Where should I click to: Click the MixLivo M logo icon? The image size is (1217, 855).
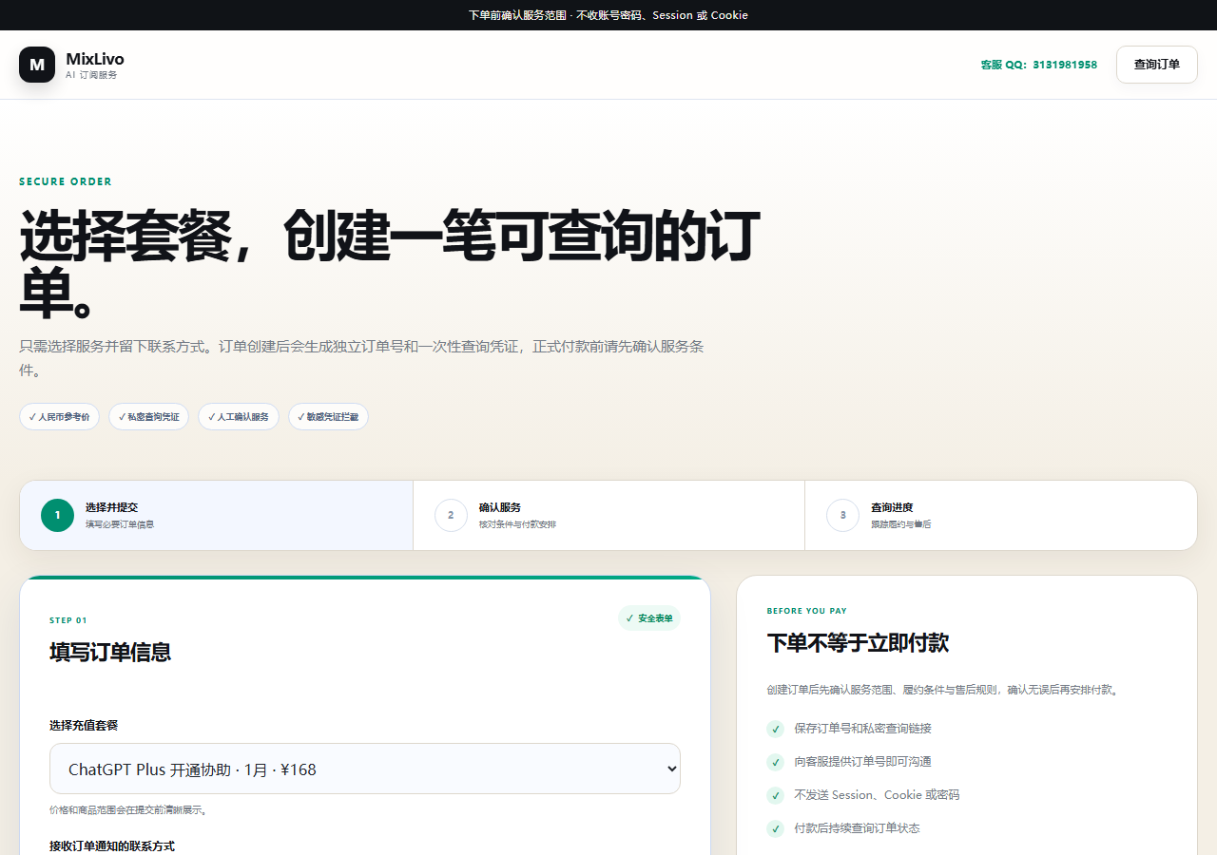[37, 65]
